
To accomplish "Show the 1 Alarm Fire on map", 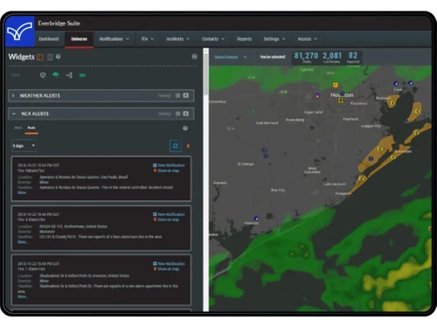I will (166, 269).
